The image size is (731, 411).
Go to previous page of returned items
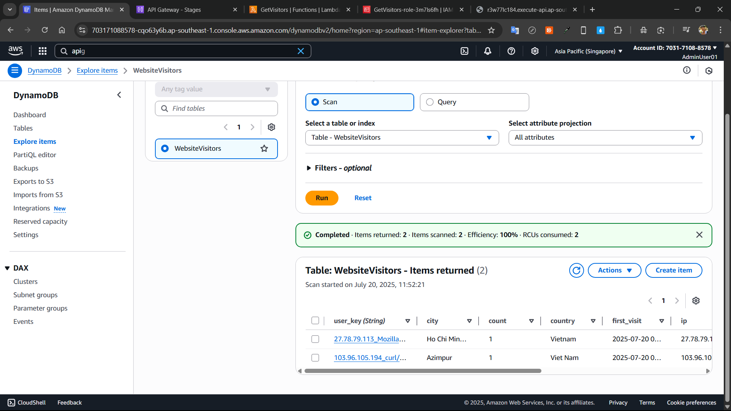650,301
